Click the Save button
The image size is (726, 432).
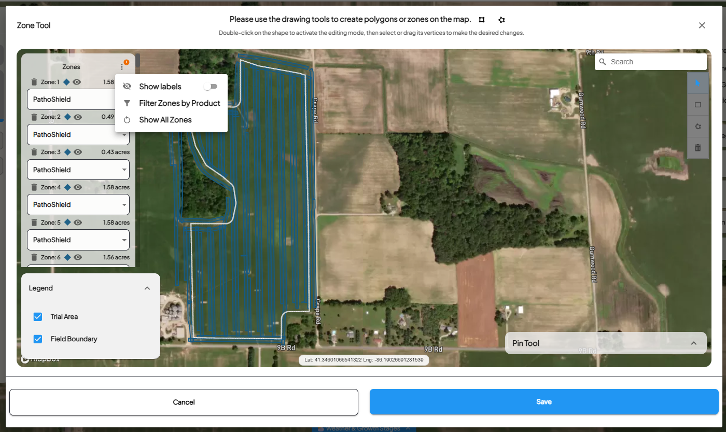click(x=544, y=402)
